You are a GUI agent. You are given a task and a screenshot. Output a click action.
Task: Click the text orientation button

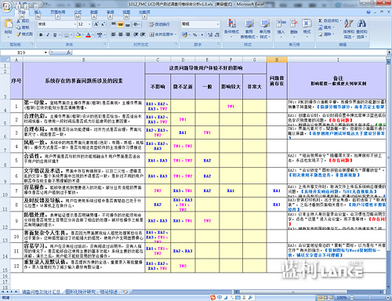click(x=136, y=24)
